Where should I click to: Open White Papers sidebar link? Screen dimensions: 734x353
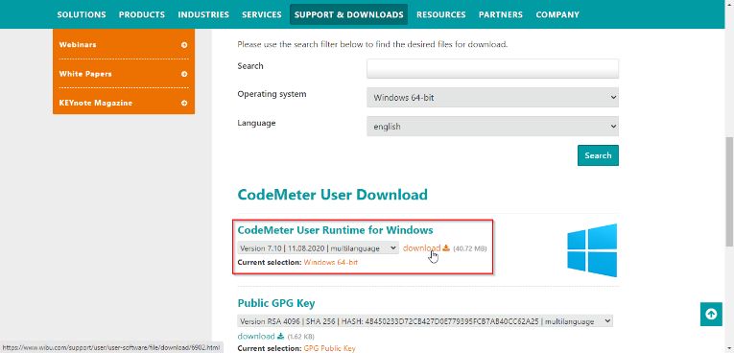tap(85, 74)
